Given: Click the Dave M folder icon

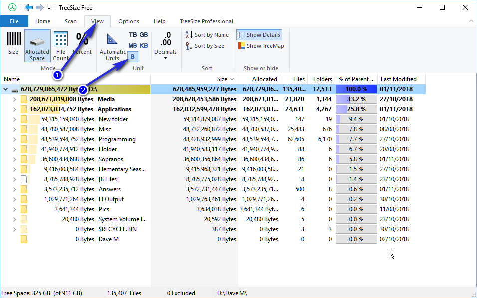Looking at the screenshot, I should click(x=24, y=239).
